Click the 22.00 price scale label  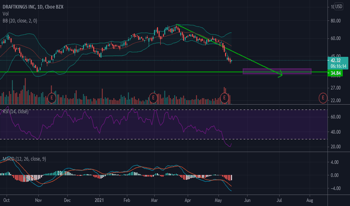click(x=336, y=100)
